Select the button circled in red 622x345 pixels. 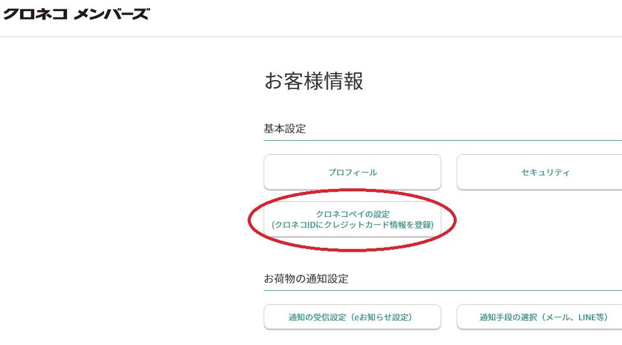point(352,219)
